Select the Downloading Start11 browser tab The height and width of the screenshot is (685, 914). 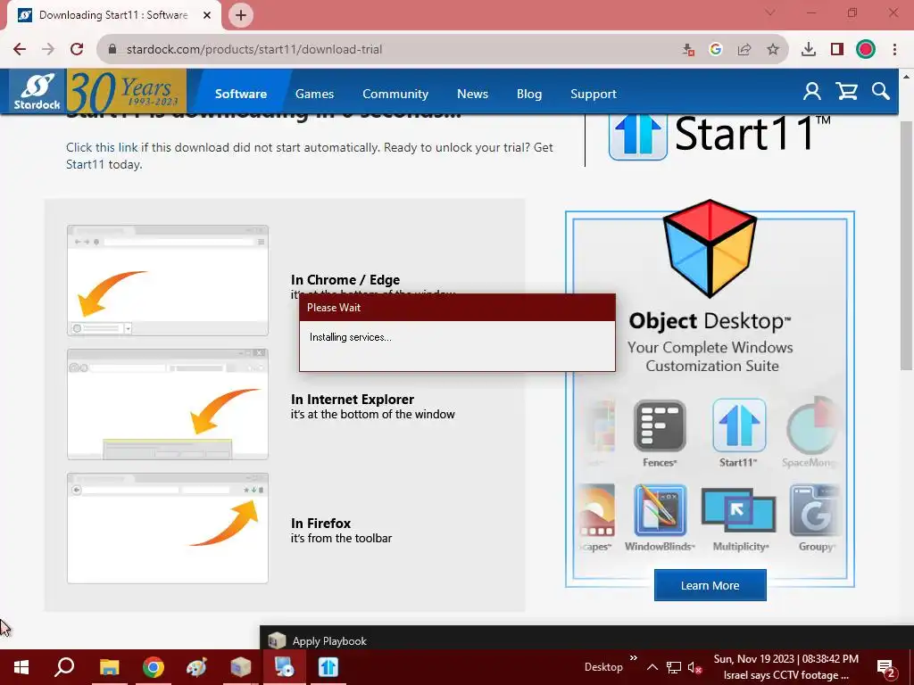(113, 15)
